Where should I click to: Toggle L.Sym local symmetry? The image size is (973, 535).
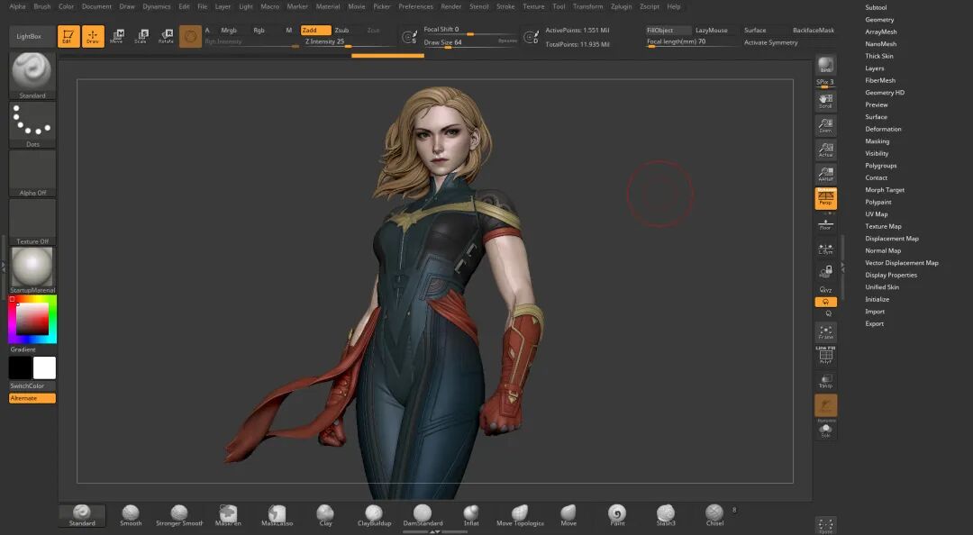pyautogui.click(x=825, y=249)
